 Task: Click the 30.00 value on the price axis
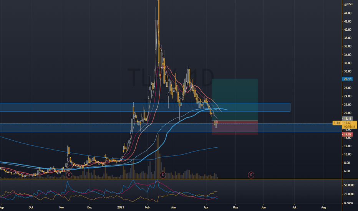[x=348, y=71]
